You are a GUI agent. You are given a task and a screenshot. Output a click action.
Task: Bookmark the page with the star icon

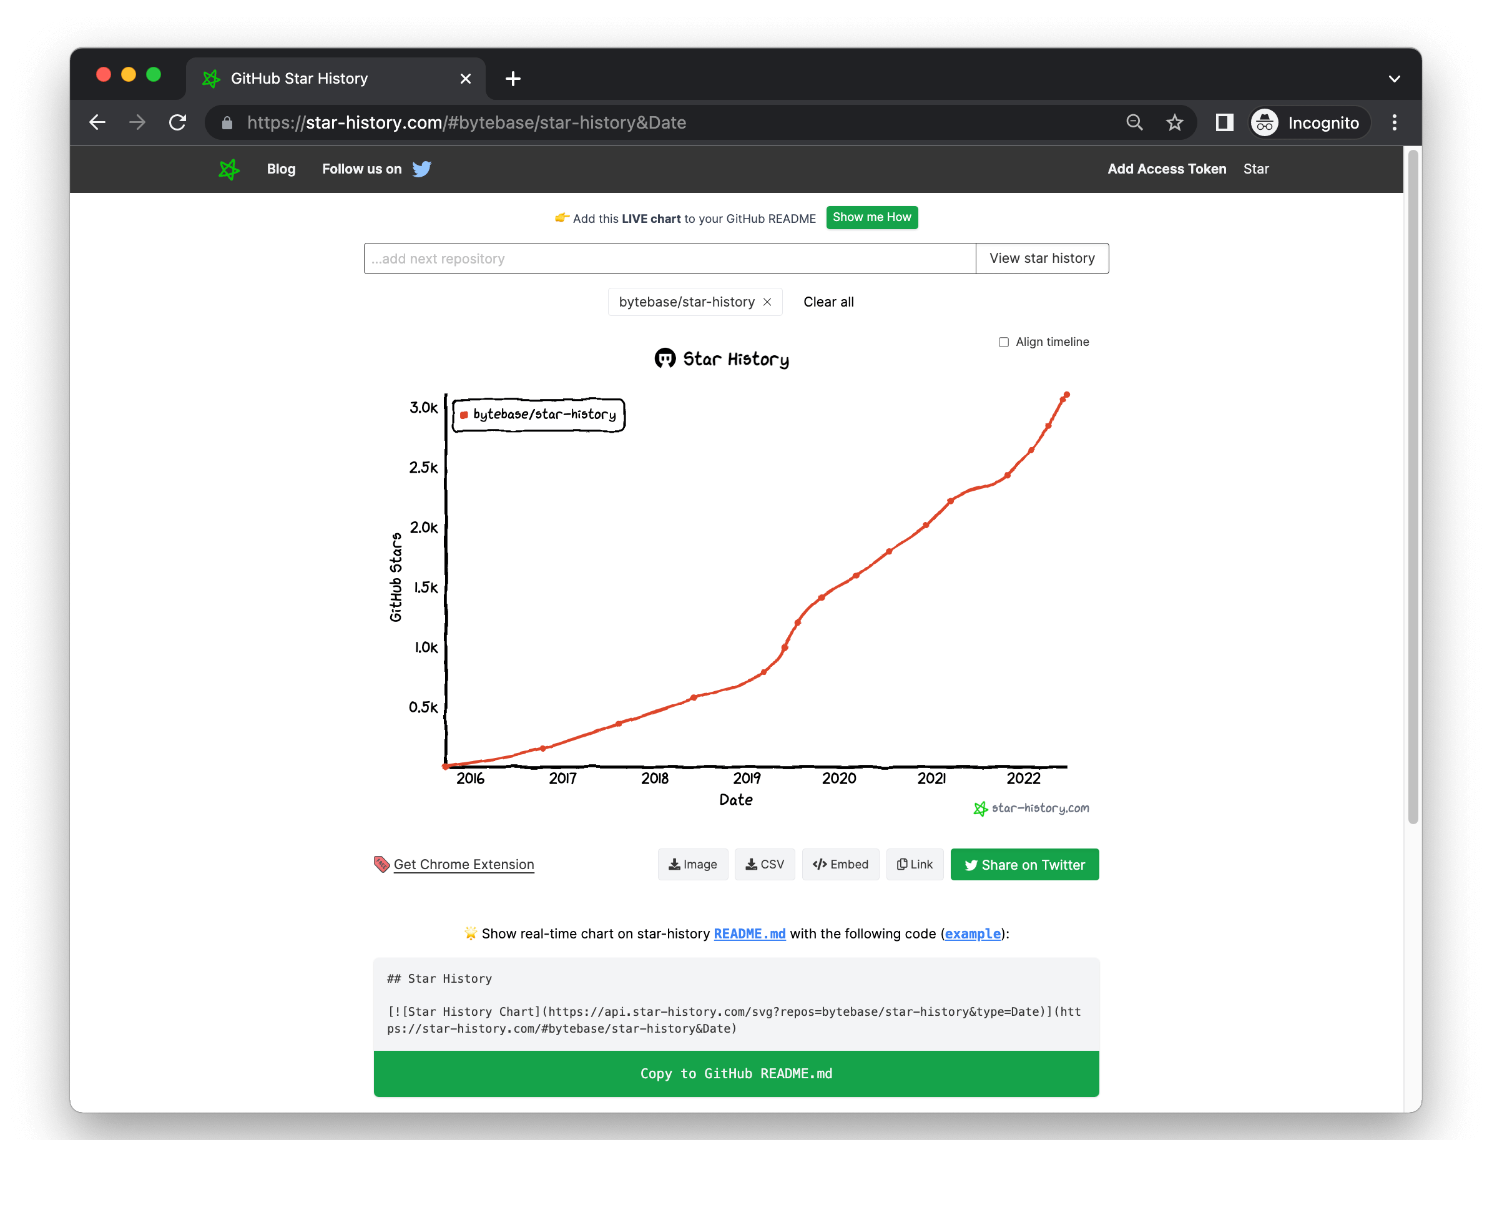point(1174,123)
